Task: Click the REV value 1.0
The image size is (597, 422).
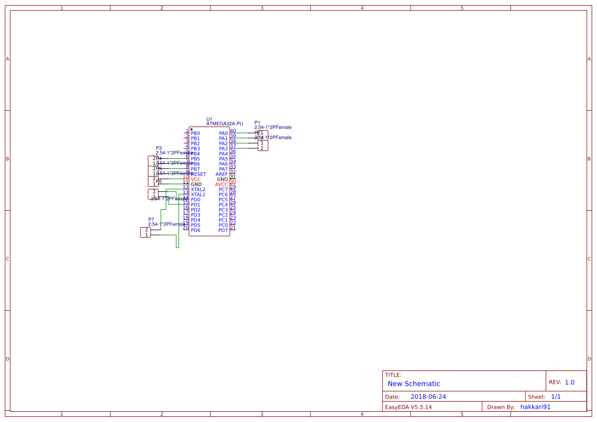Action: tap(569, 382)
